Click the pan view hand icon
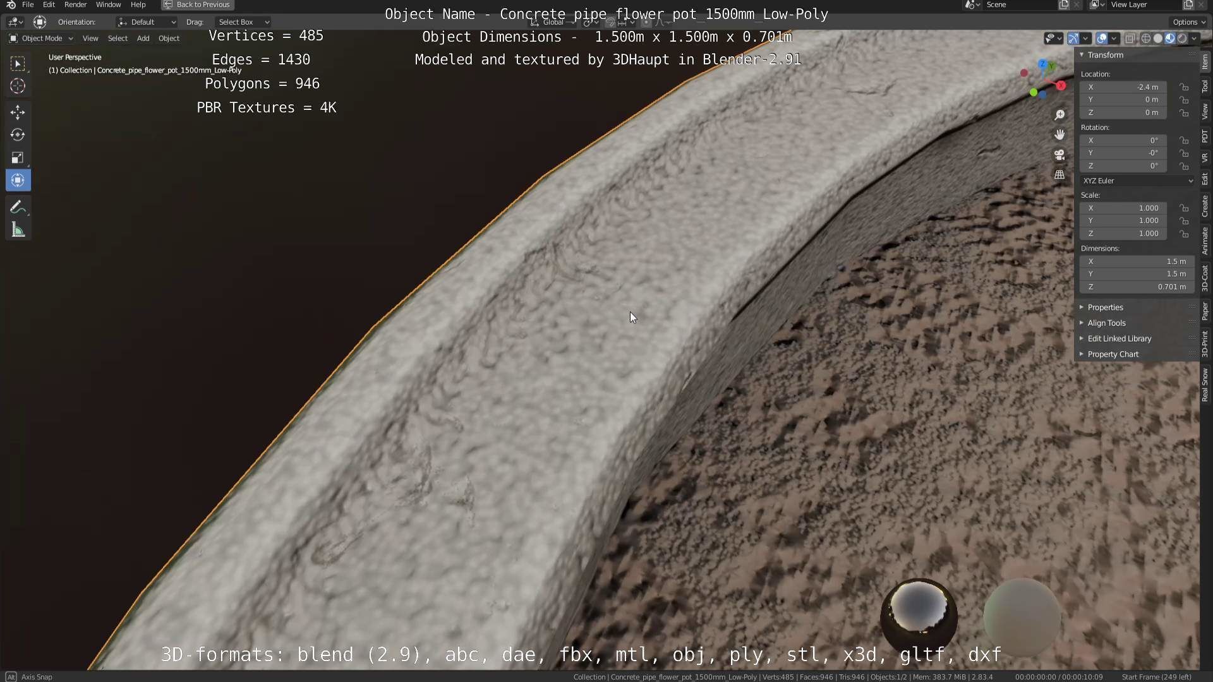Viewport: 1213px width, 682px height. click(x=1059, y=135)
